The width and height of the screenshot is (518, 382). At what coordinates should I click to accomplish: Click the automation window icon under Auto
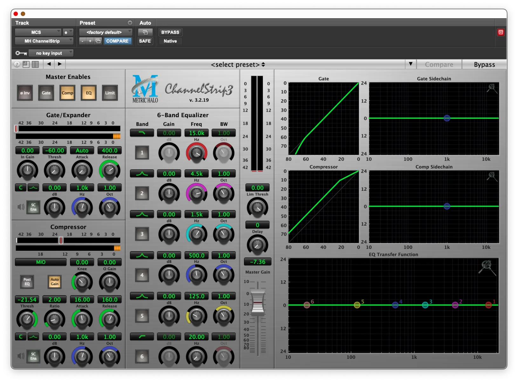(145, 32)
